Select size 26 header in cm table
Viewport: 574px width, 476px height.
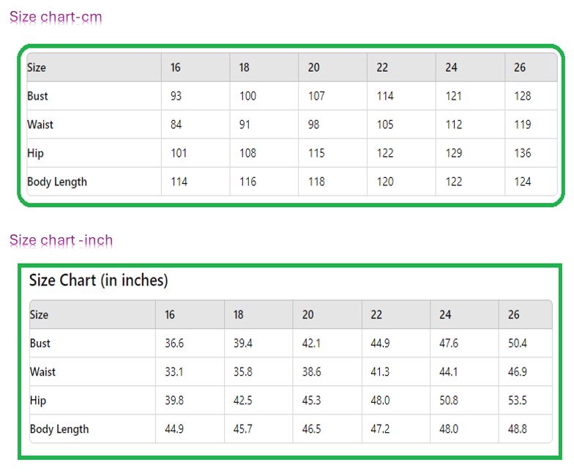click(520, 67)
